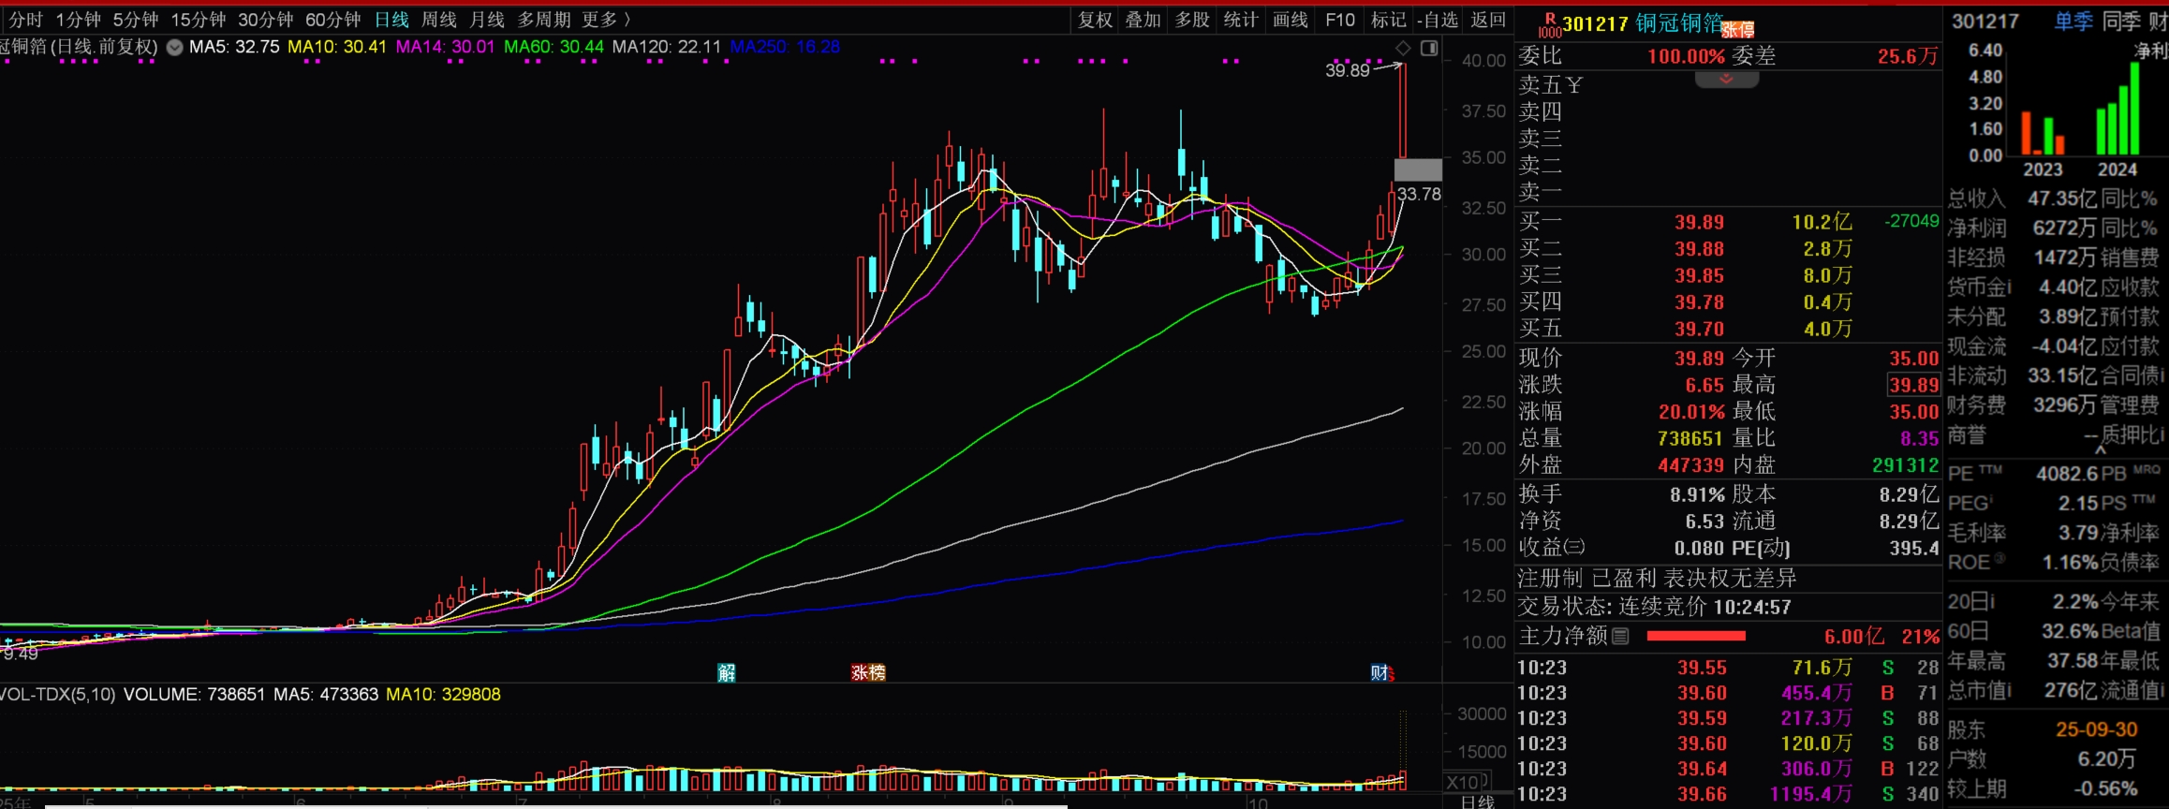Click the red 张榜 event marker
The image size is (2169, 809).
click(x=868, y=672)
